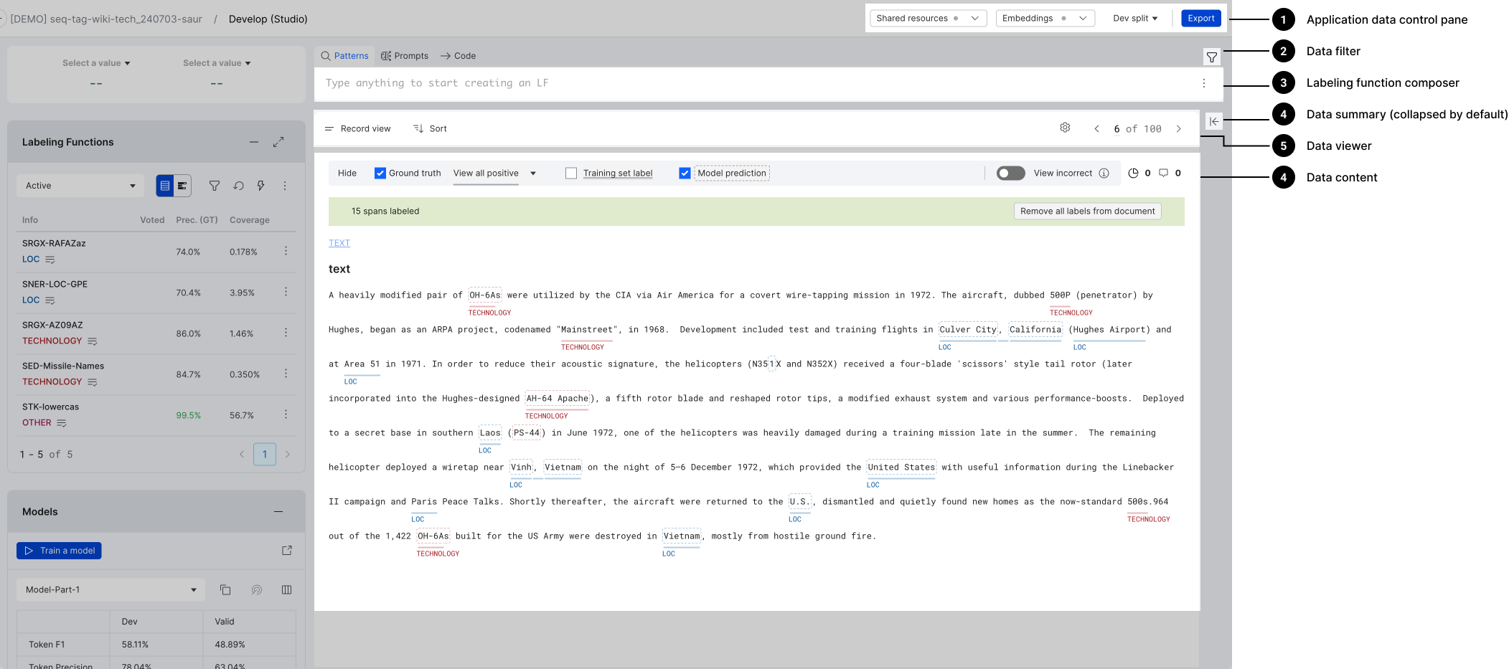
Task: Click Remove all labels from document
Action: 1087,211
